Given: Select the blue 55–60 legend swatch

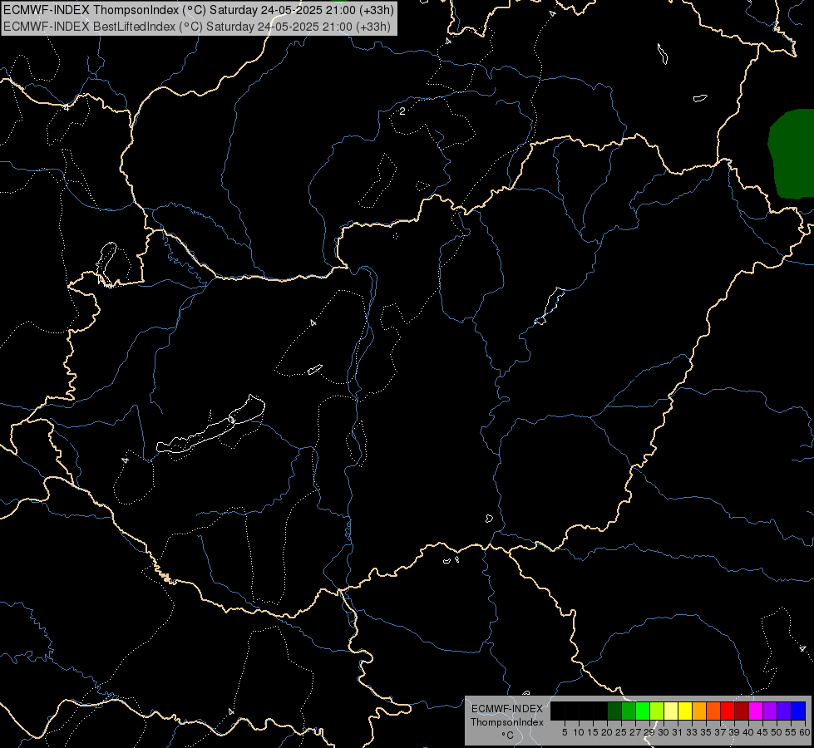Looking at the screenshot, I should pyautogui.click(x=798, y=711).
